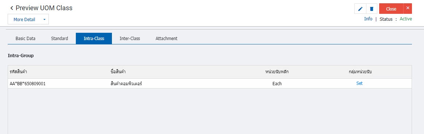424x134 pixels.
Task: Go to the Inter-Class tab
Action: (130, 38)
